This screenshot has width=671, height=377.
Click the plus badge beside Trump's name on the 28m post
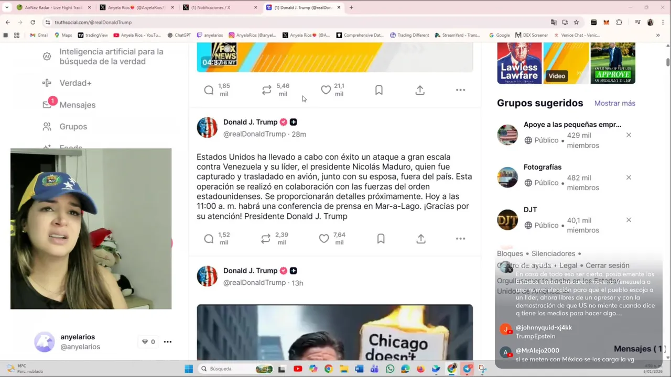point(293,122)
